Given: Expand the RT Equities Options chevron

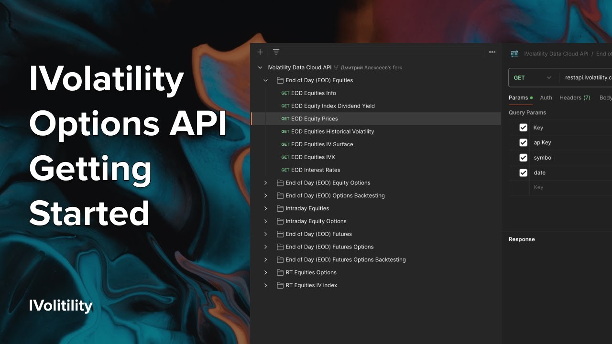Looking at the screenshot, I should (266, 272).
